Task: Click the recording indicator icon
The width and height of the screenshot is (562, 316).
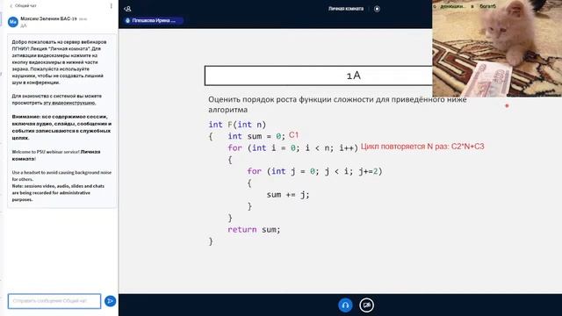Action: (377, 9)
